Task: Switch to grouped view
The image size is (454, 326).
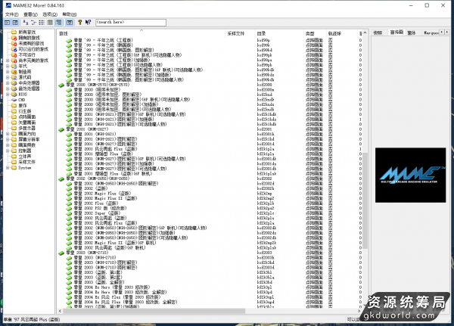Action: [58, 22]
